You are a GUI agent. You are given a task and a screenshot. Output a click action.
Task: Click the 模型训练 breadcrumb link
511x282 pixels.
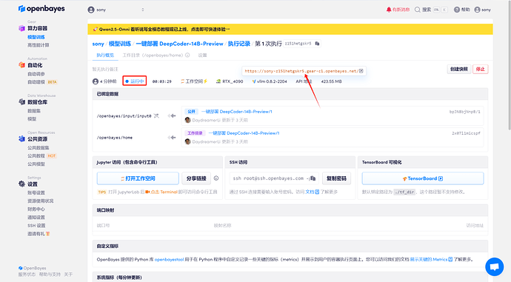point(120,44)
